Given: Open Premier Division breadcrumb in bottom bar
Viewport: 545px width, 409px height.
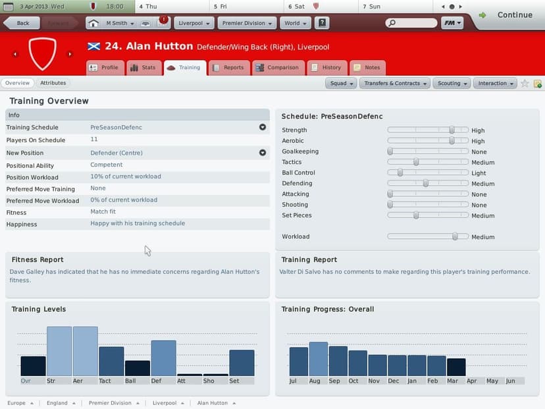Looking at the screenshot, I should click(114, 402).
